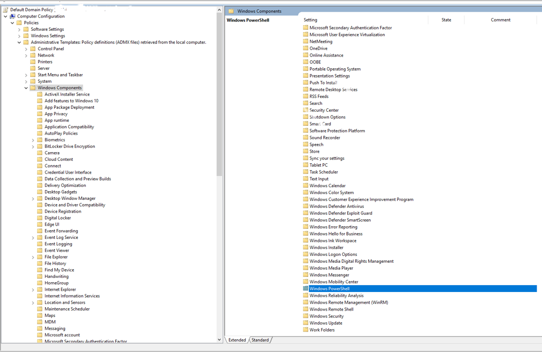
Task: Select the Camera folder icon in the tree
Action: (40, 153)
